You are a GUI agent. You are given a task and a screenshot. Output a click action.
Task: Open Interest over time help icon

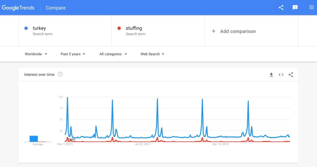[x=60, y=74]
